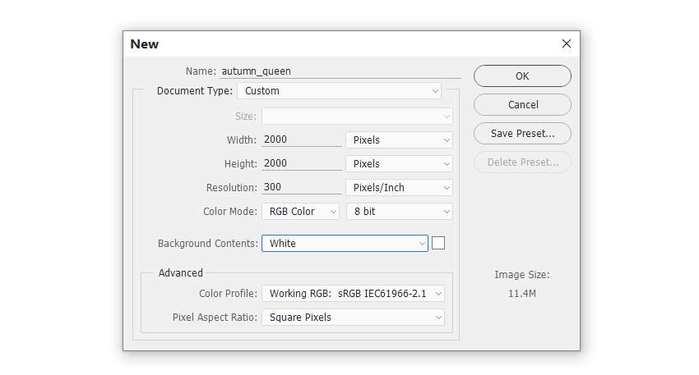Viewport: 699px width, 375px height.
Task: Open the 8 bit depth dropdown
Action: [x=400, y=212]
